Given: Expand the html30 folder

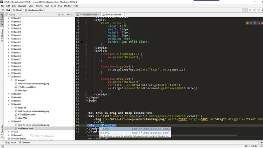Looking at the screenshot, I should 8,35.
